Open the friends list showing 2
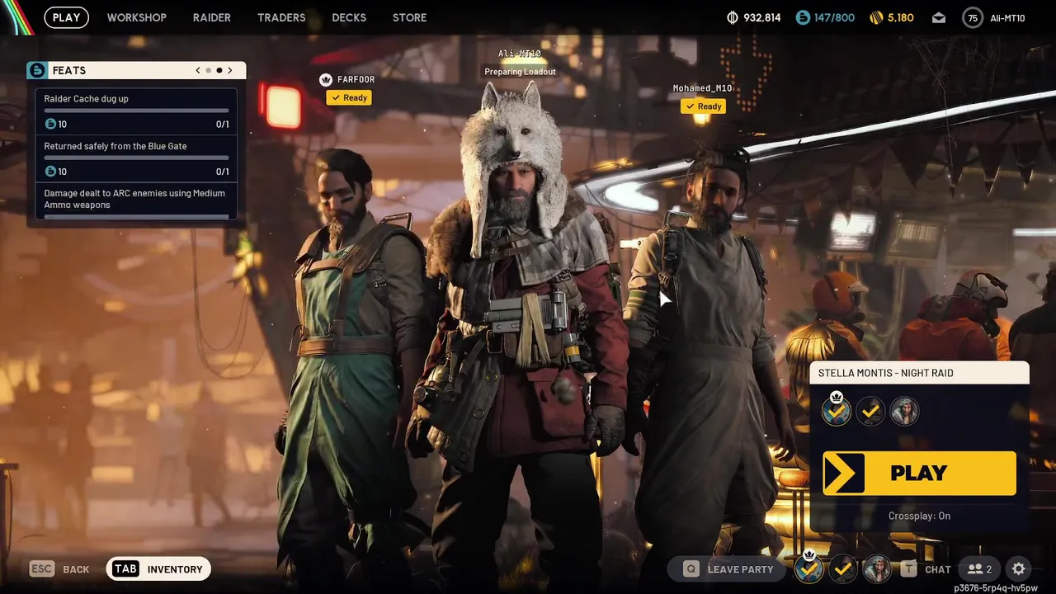The height and width of the screenshot is (594, 1056). 979,568
